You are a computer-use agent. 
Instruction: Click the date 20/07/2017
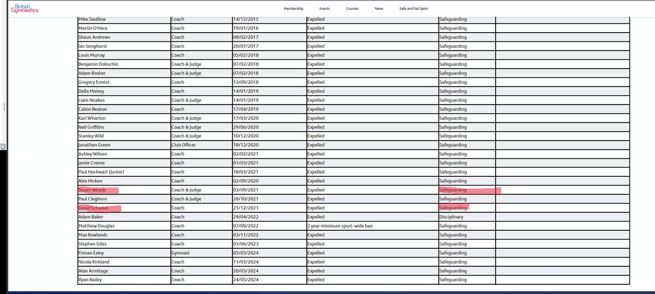point(246,46)
